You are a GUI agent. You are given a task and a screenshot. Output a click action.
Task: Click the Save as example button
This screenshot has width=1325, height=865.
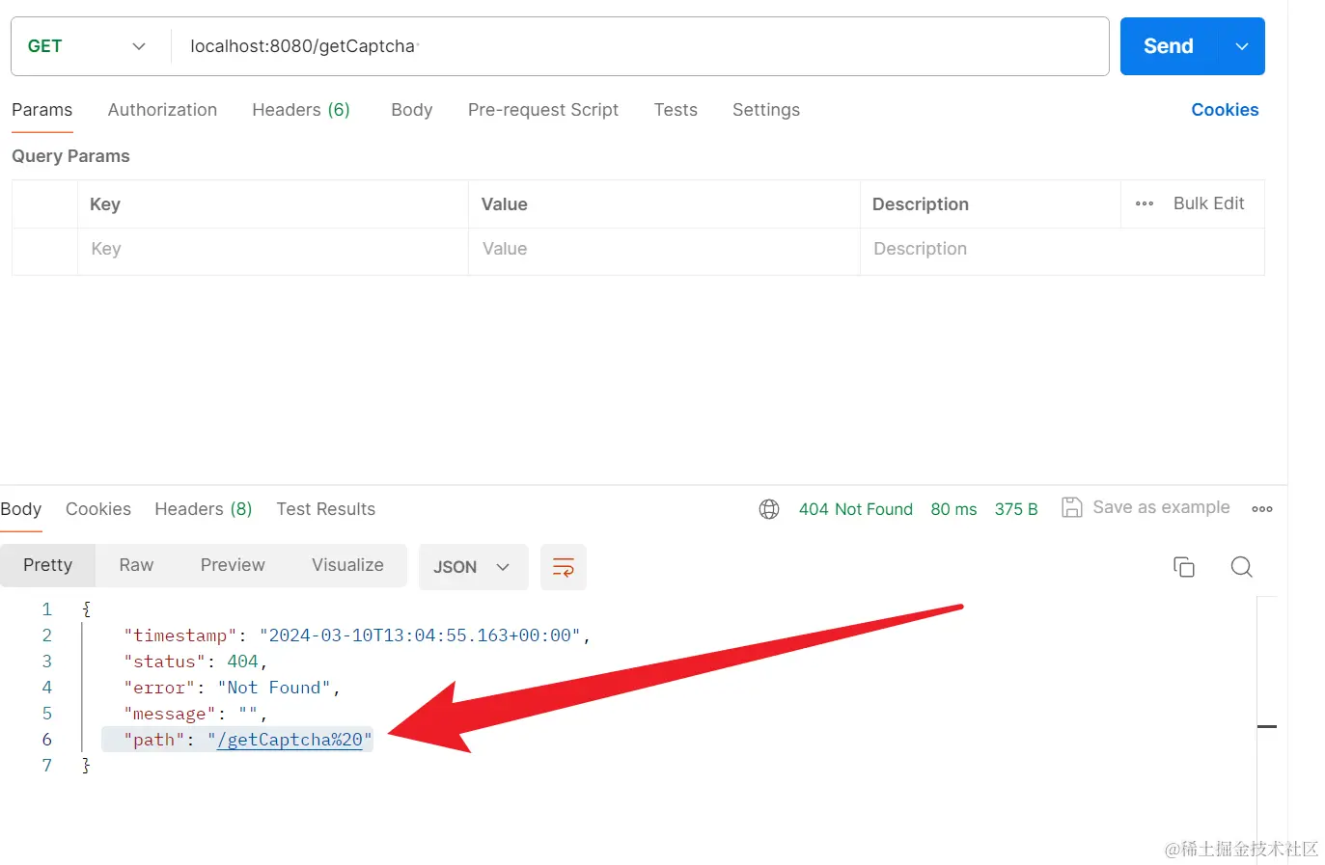coord(1146,507)
